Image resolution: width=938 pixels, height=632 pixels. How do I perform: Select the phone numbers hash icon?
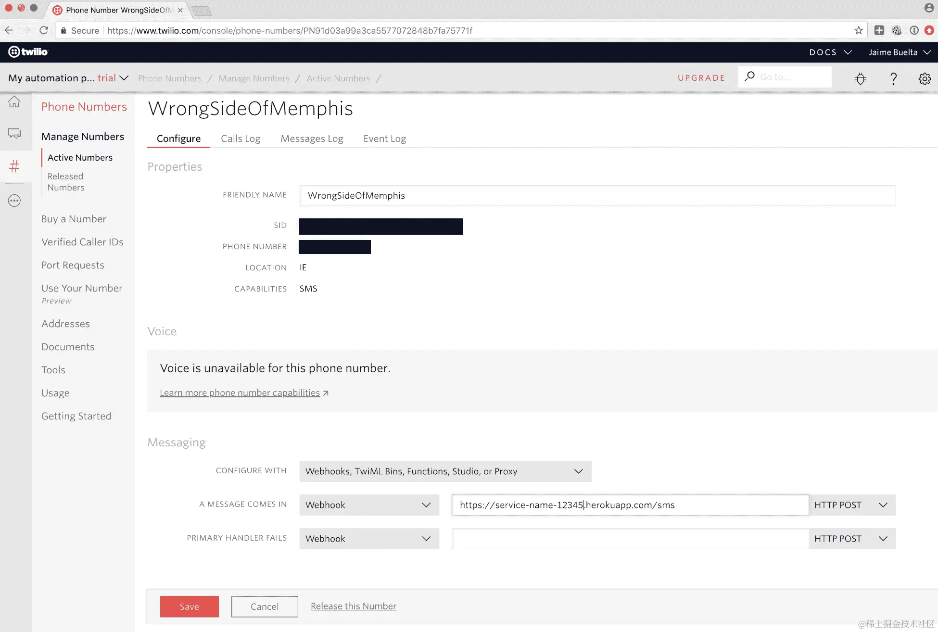point(14,166)
